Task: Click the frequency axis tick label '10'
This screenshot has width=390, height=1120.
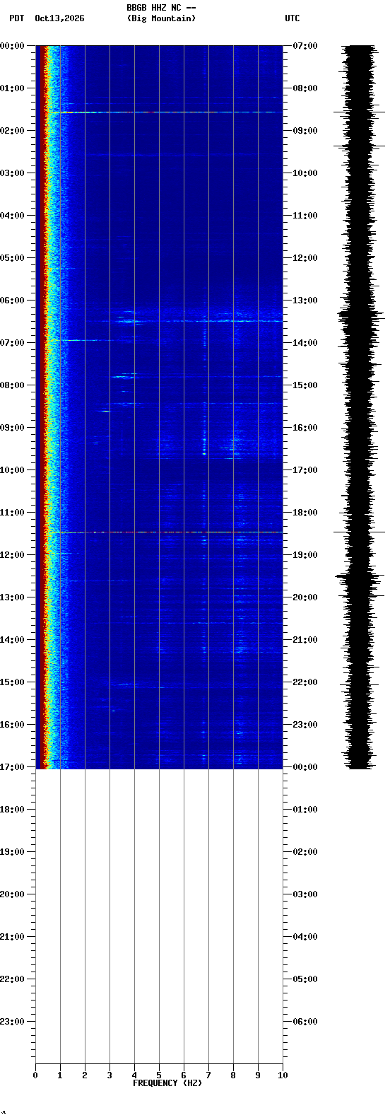Action: [283, 1075]
